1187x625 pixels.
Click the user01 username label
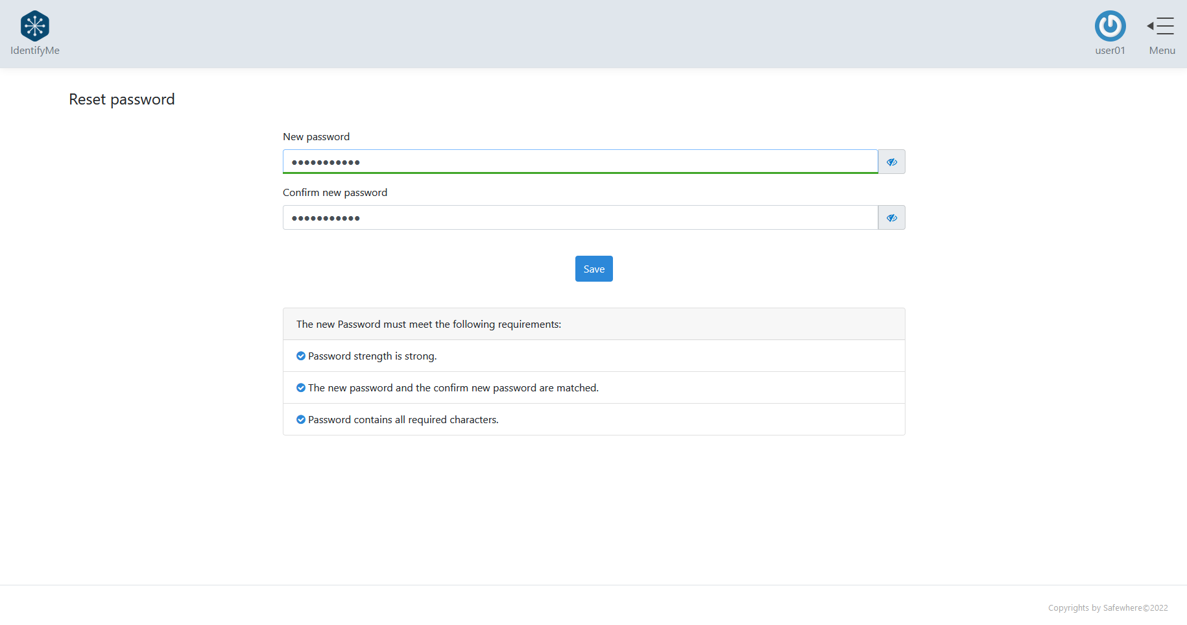tap(1110, 51)
